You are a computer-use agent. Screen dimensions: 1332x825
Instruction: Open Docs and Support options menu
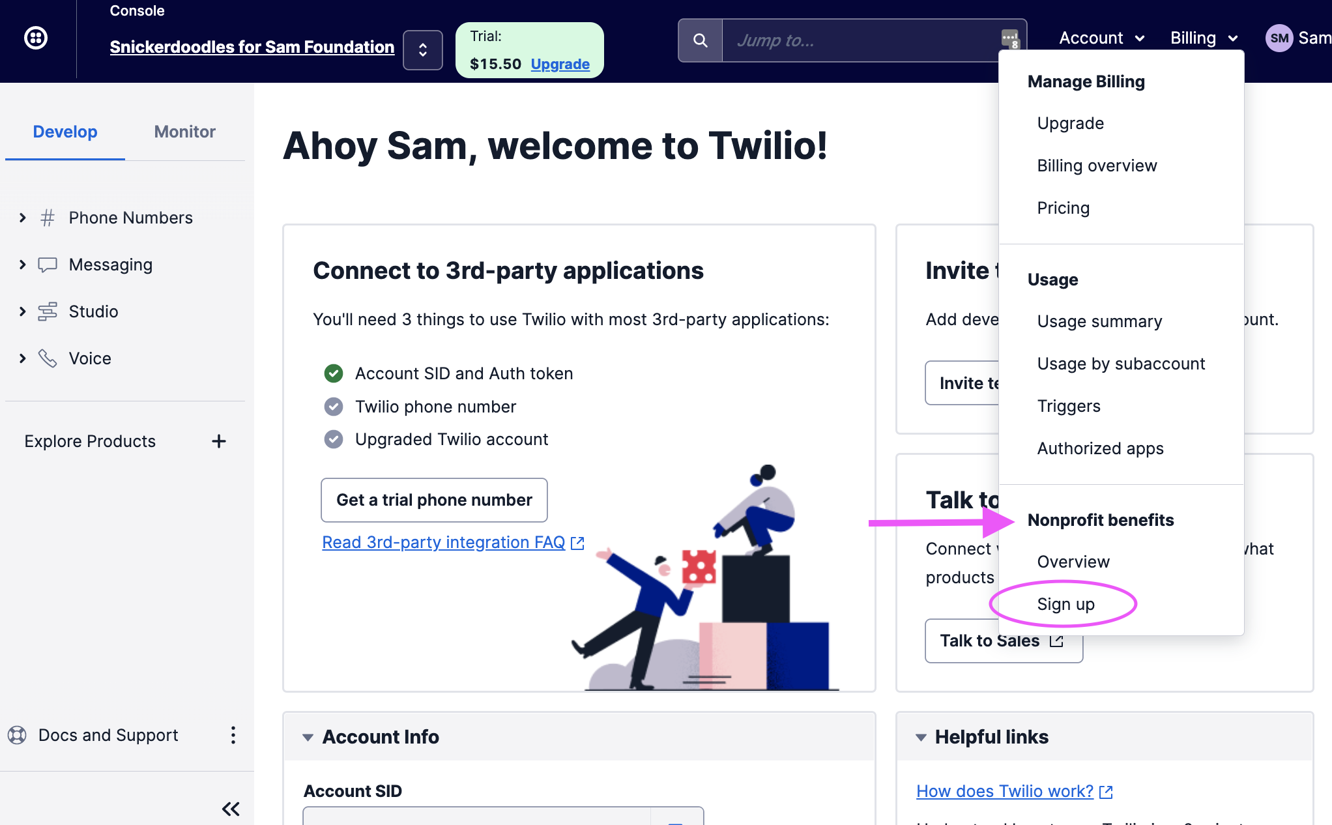coord(233,735)
